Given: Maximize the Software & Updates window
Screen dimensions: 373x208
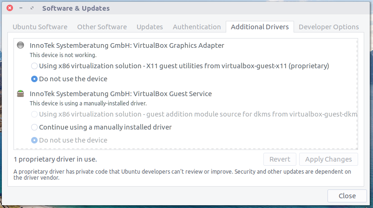Looking at the screenshot, I should [x=32, y=8].
